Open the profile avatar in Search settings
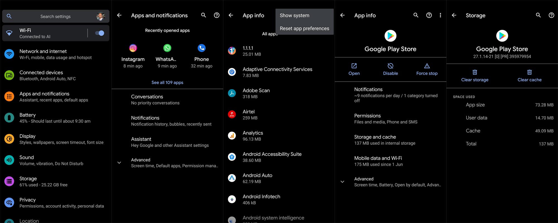 point(100,16)
